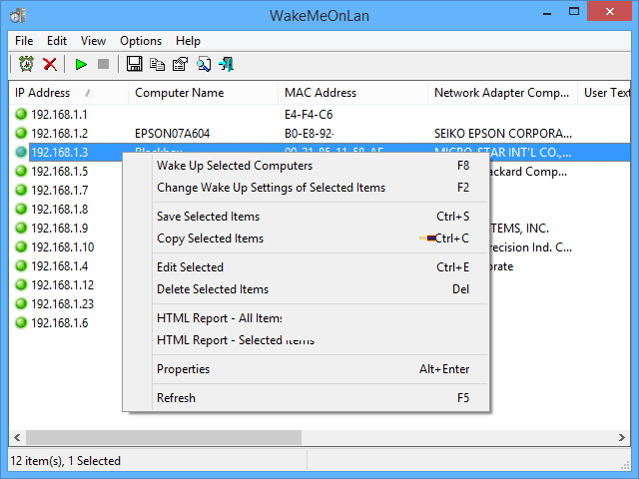Click the gray stop scan icon
The image size is (639, 479).
tap(103, 65)
